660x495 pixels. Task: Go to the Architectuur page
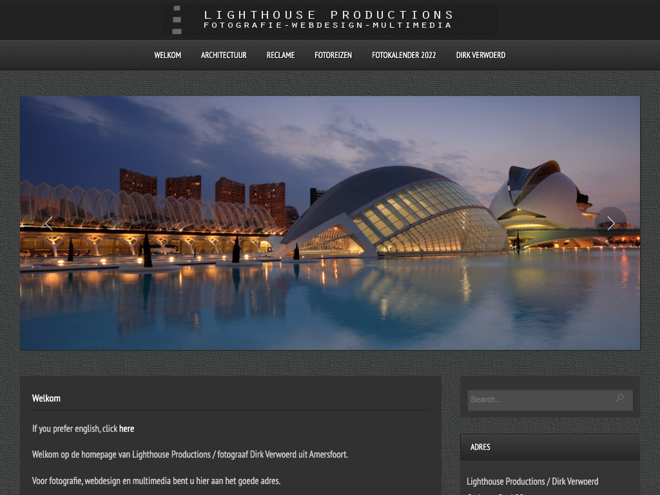pos(224,55)
